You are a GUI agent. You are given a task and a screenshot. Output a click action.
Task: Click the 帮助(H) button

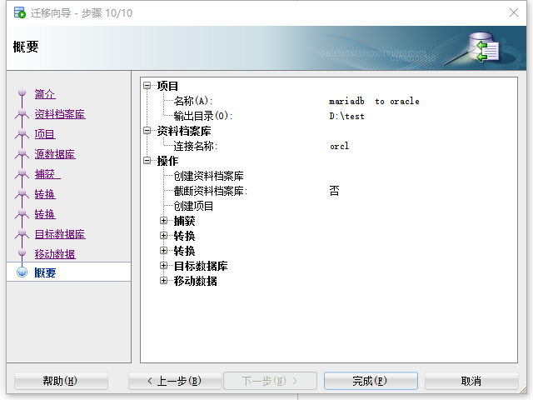(61, 381)
